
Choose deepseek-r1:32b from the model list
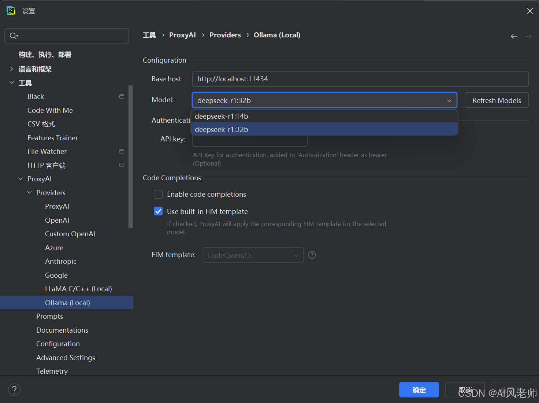pyautogui.click(x=324, y=129)
